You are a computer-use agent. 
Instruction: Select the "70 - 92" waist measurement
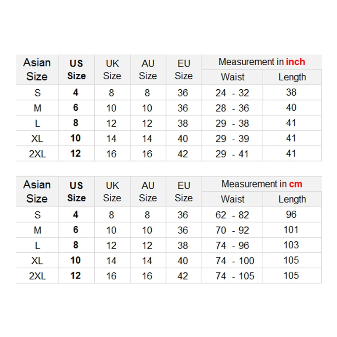pyautogui.click(x=232, y=230)
